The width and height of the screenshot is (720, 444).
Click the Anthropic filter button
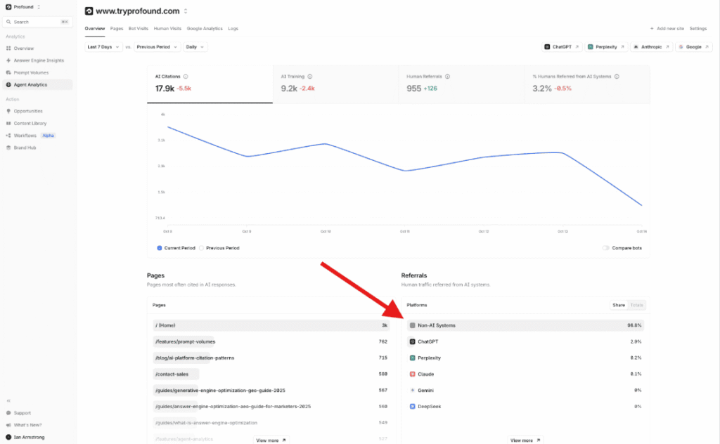tap(651, 47)
